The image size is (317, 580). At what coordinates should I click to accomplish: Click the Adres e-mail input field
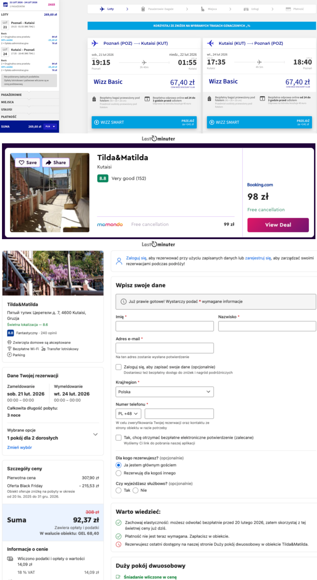[x=164, y=348]
